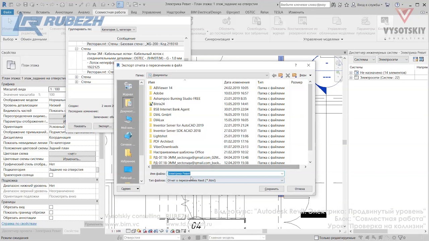Click the Восстановление из резервной копии icon
The image size is (429, 241).
coord(302,21)
